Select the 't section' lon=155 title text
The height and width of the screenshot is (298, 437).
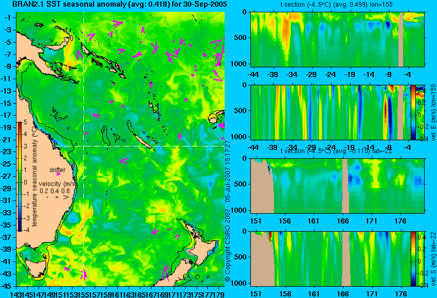(337, 5)
